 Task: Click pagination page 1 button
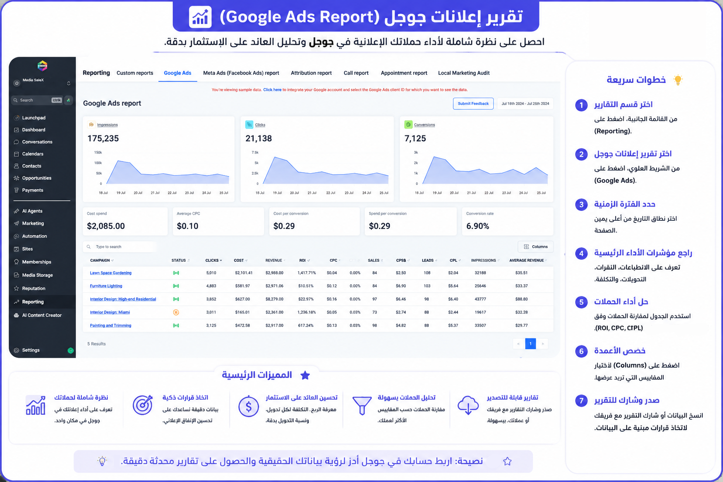[x=530, y=344]
